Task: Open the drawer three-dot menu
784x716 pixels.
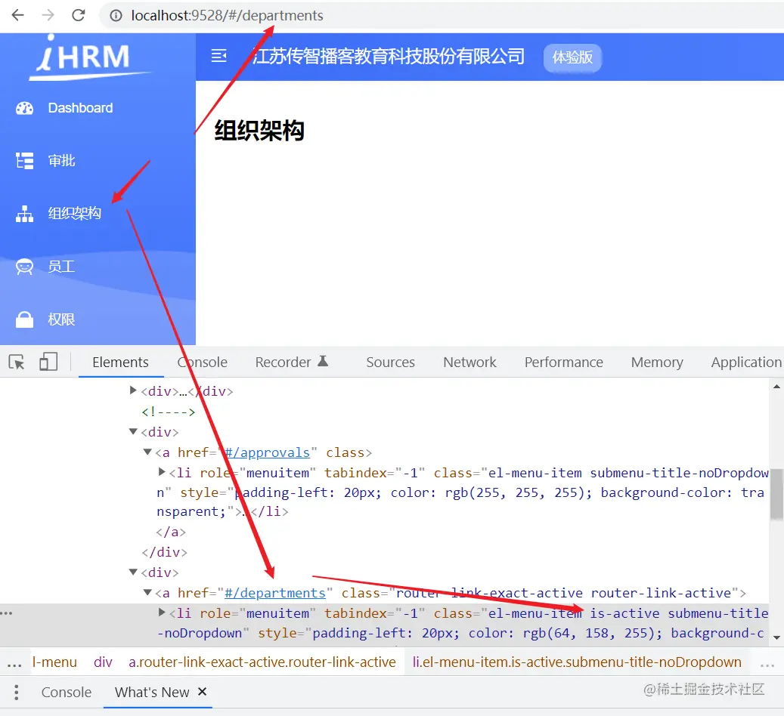Action: tap(17, 693)
